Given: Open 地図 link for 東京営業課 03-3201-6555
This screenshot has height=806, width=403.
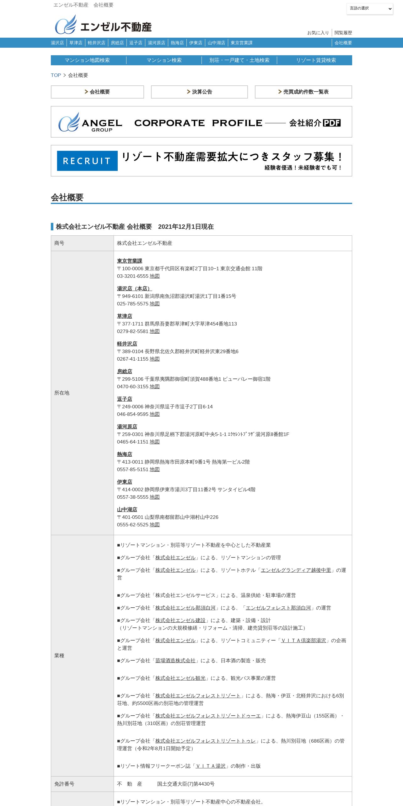Looking at the screenshot, I should 155,276.
